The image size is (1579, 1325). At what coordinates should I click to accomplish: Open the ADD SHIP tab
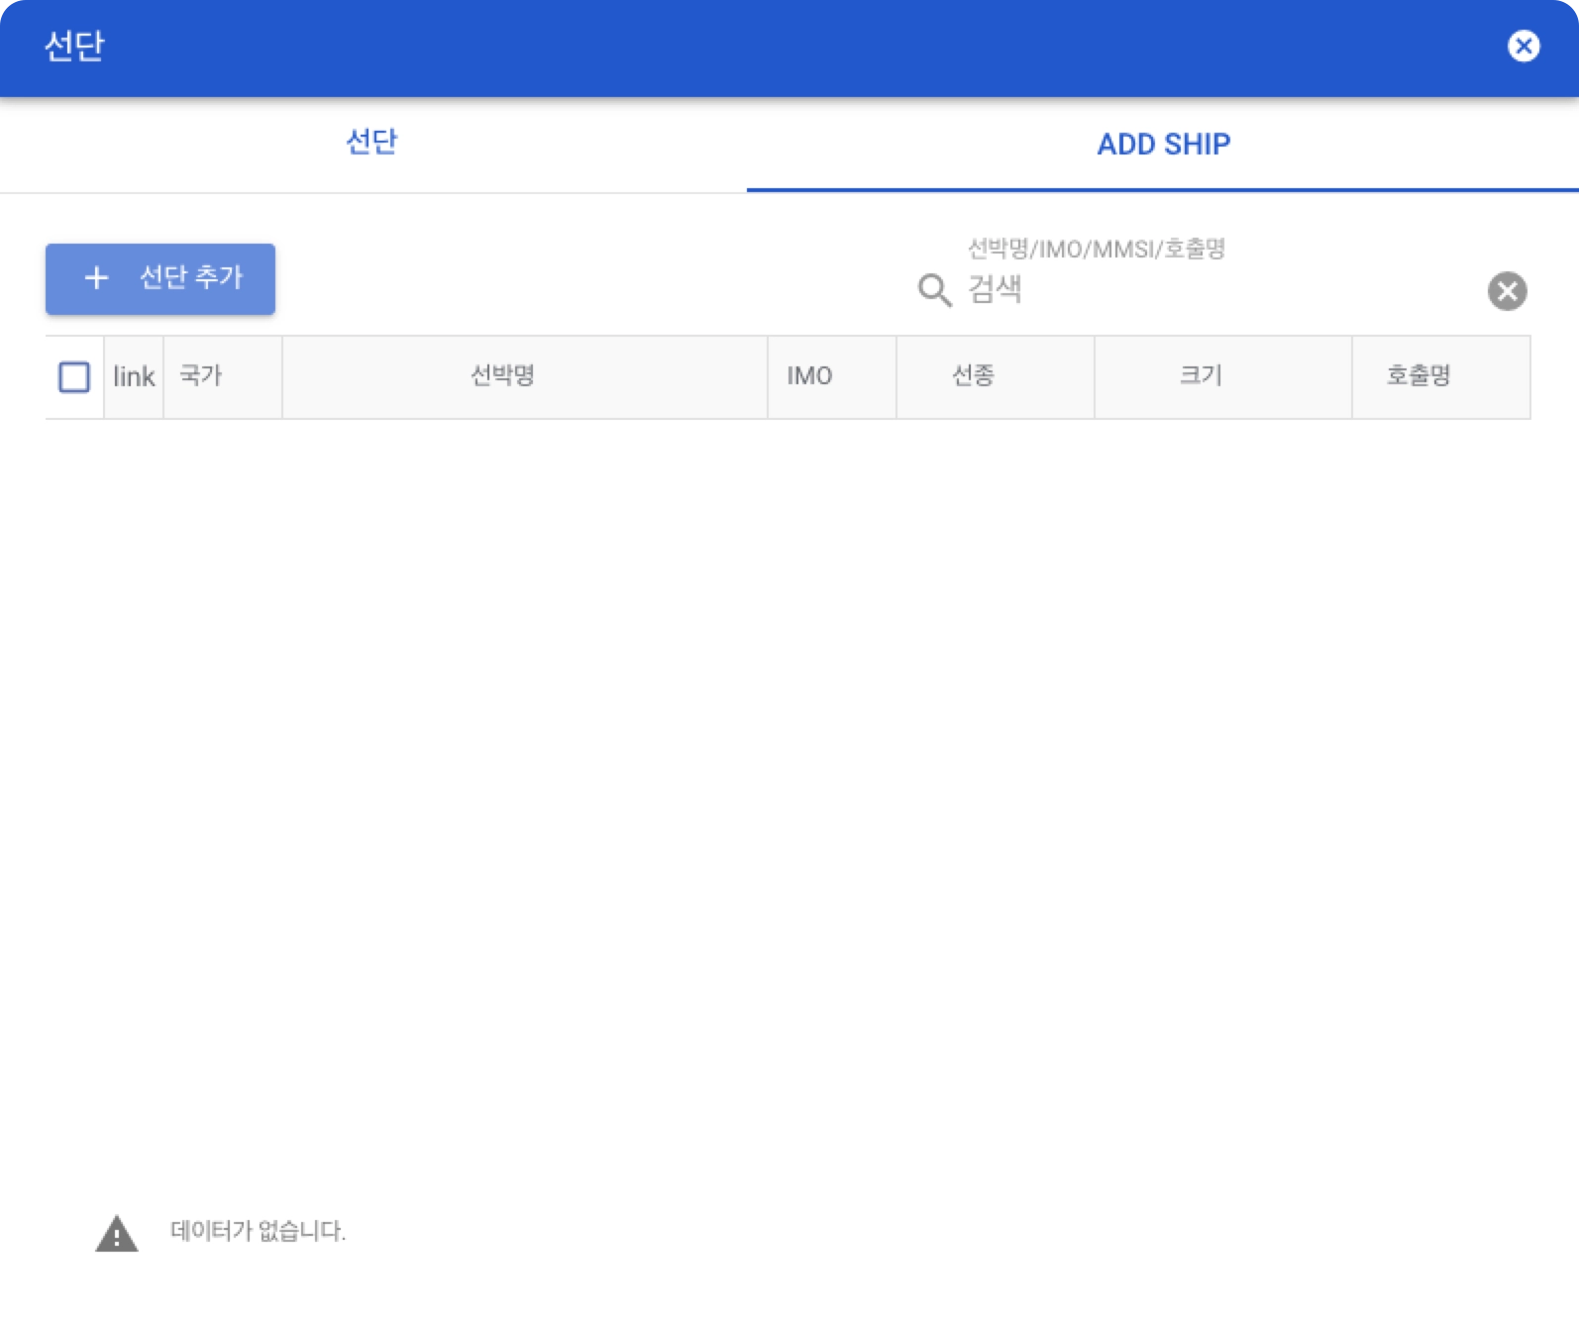(1163, 144)
